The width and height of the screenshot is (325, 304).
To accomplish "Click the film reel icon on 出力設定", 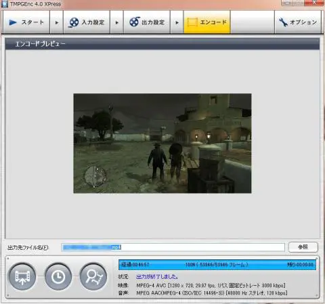I will [x=134, y=22].
